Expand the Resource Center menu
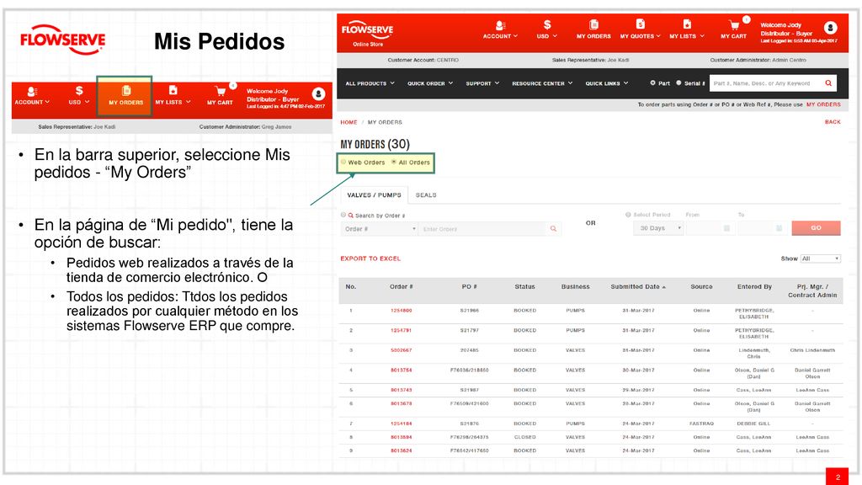 point(542,83)
